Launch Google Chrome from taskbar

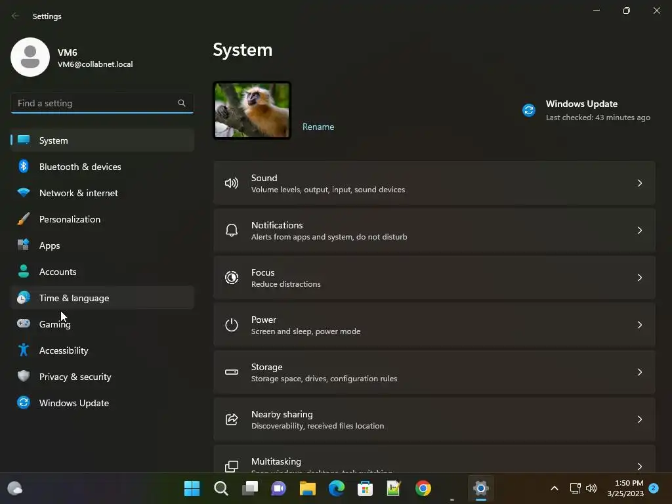click(423, 488)
